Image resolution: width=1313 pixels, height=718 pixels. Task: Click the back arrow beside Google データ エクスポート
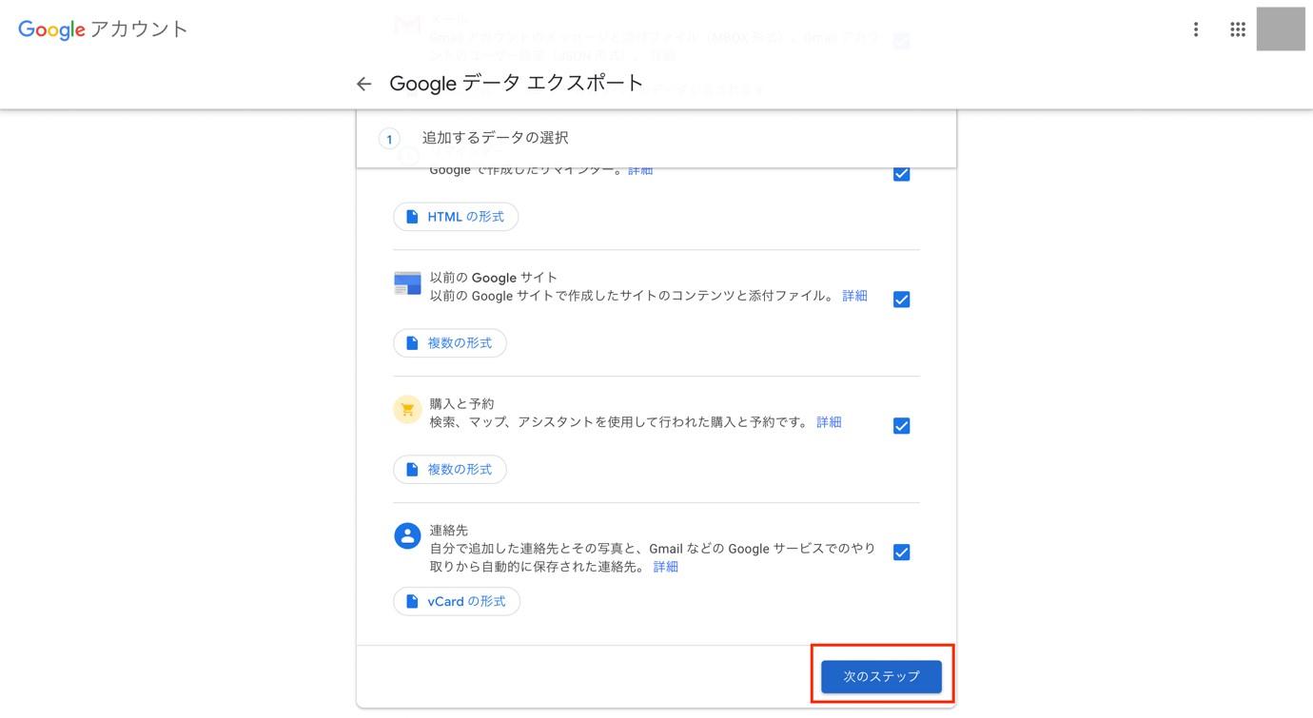(364, 84)
